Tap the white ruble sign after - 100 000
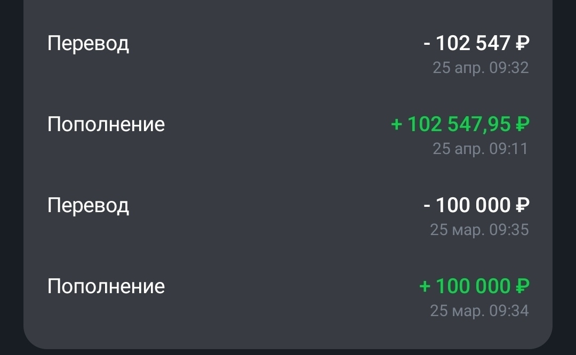 pyautogui.click(x=522, y=205)
